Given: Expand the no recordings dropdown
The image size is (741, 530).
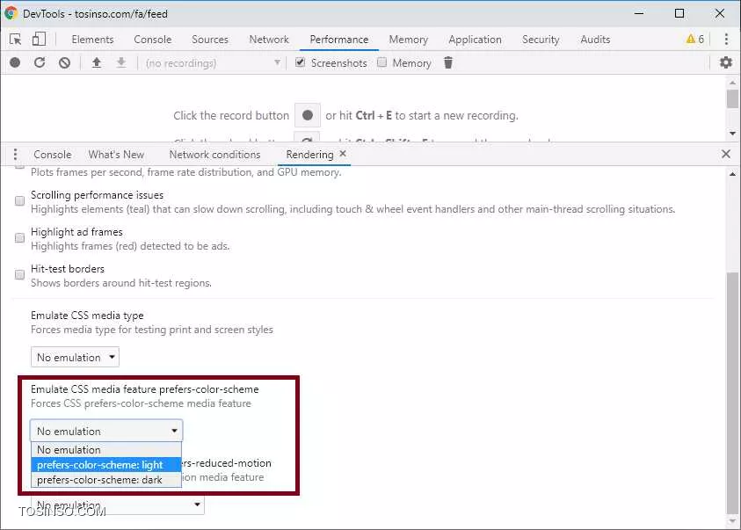Looking at the screenshot, I should (x=214, y=62).
